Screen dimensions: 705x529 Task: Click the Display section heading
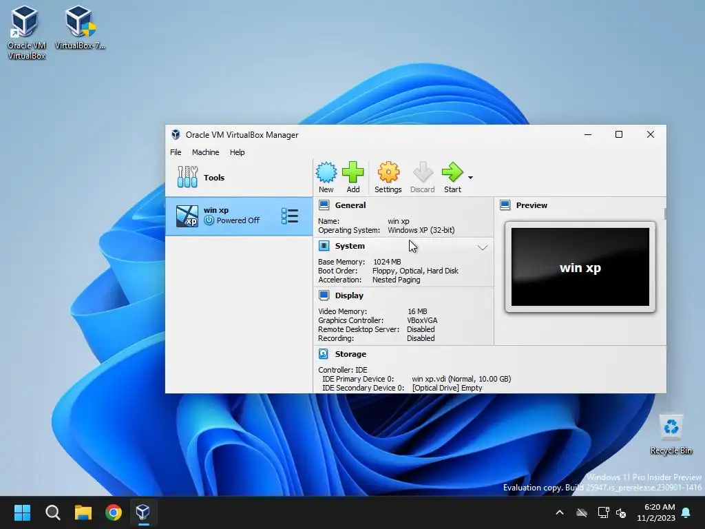pos(349,295)
